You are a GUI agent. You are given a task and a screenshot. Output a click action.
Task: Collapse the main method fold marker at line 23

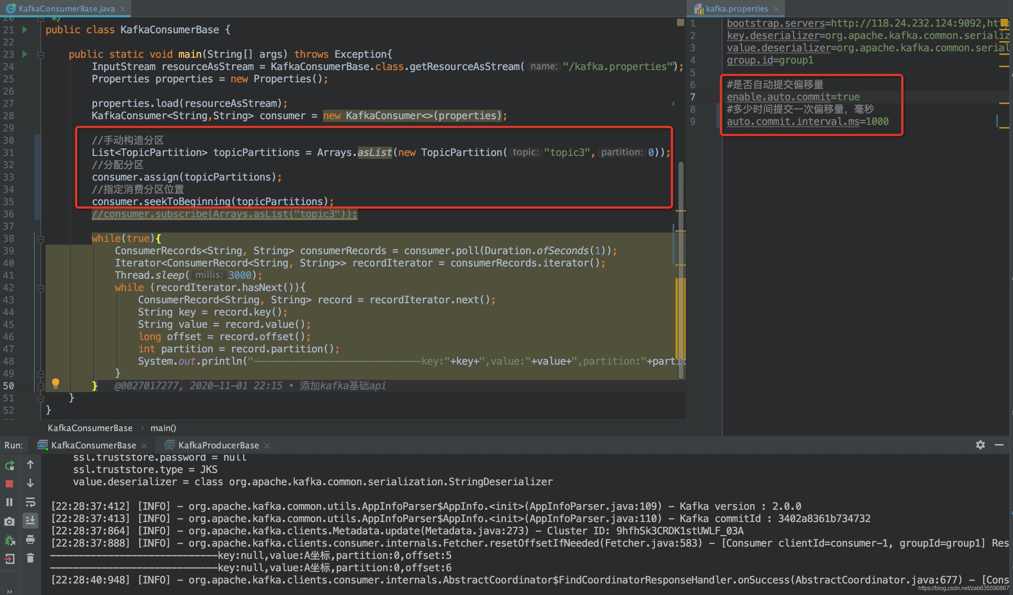tap(40, 55)
